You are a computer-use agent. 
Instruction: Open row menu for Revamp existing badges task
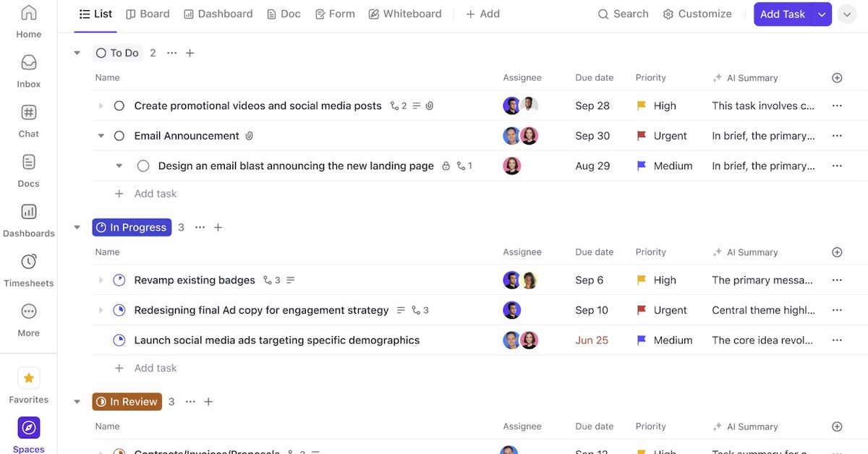click(x=837, y=280)
